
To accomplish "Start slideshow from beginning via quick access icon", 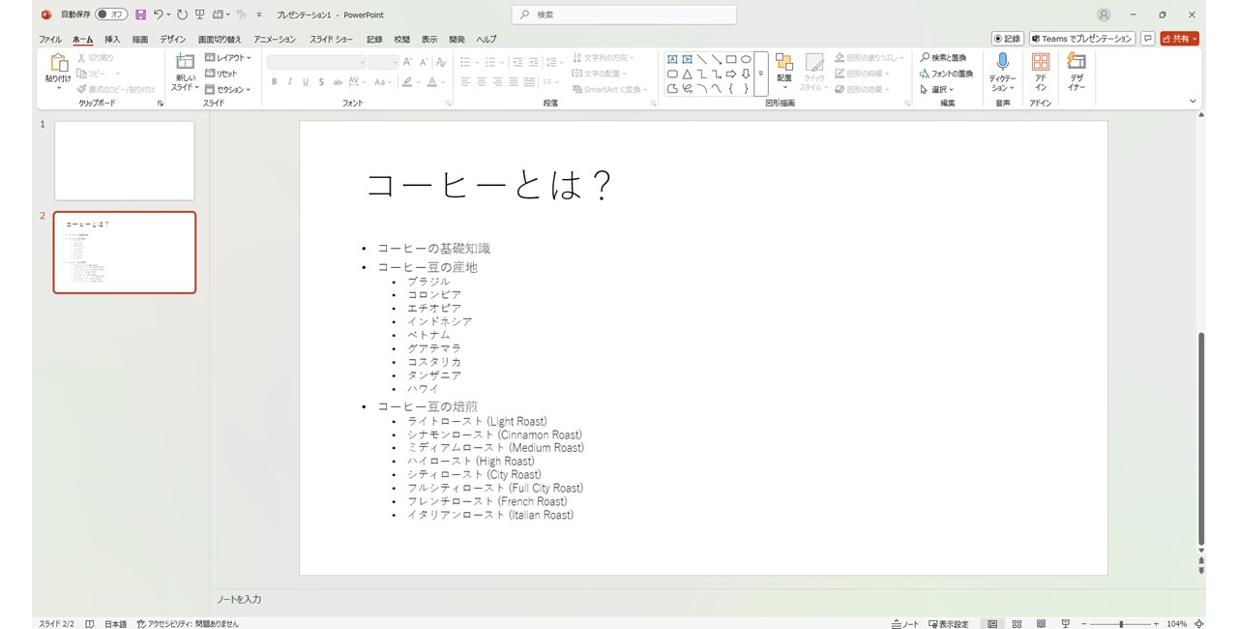I will (x=200, y=15).
